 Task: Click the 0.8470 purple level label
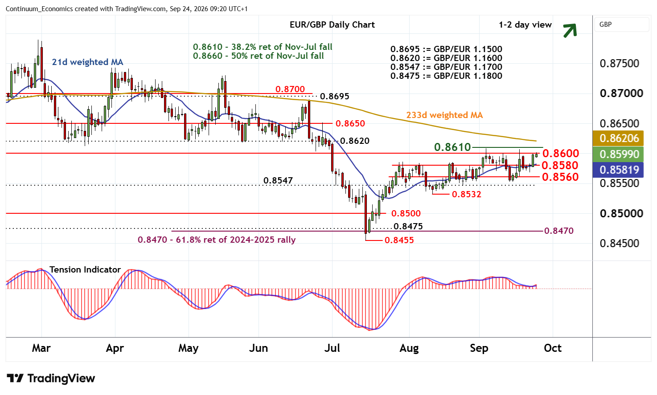[x=559, y=231]
